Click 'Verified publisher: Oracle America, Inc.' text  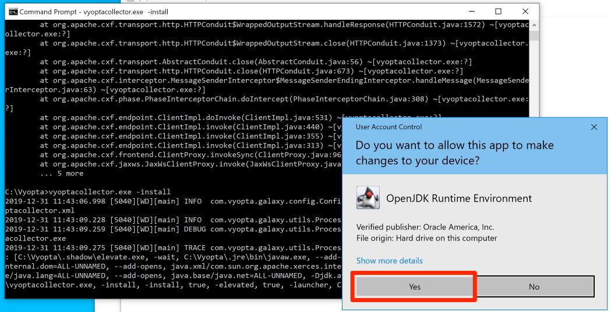(x=425, y=227)
